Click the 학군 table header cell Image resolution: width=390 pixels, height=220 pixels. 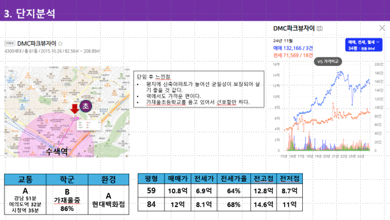point(67,179)
